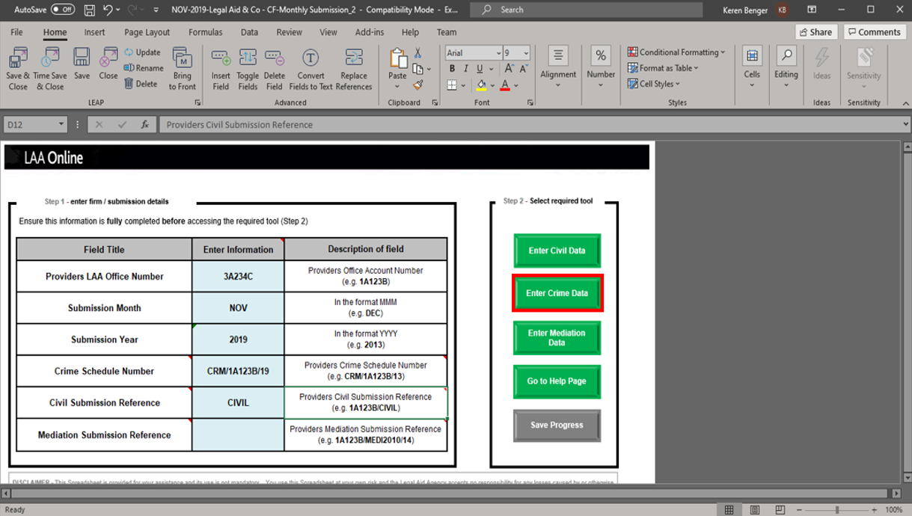Switch to the Page Layout tab
The image size is (912, 516).
[x=147, y=32]
